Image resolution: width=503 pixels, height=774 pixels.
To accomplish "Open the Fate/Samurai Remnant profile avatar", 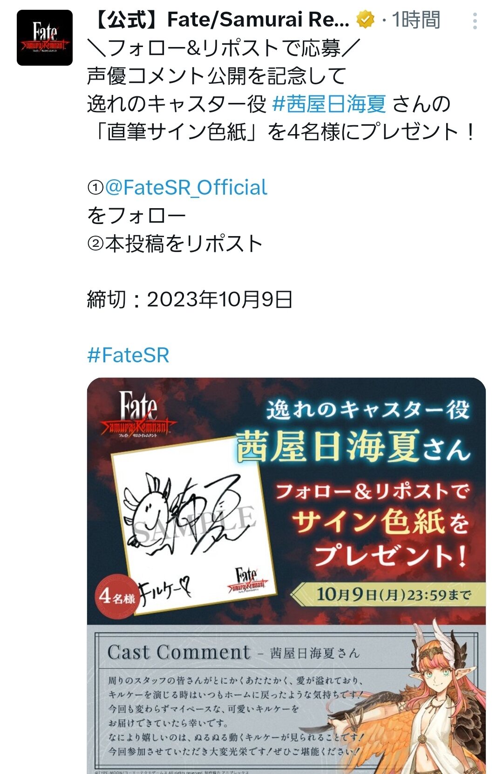I will [45, 38].
